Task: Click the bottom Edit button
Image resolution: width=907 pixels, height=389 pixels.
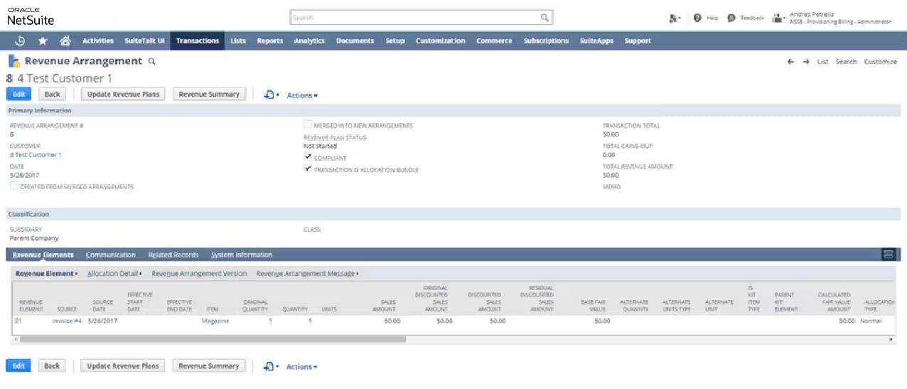Action: click(x=18, y=366)
